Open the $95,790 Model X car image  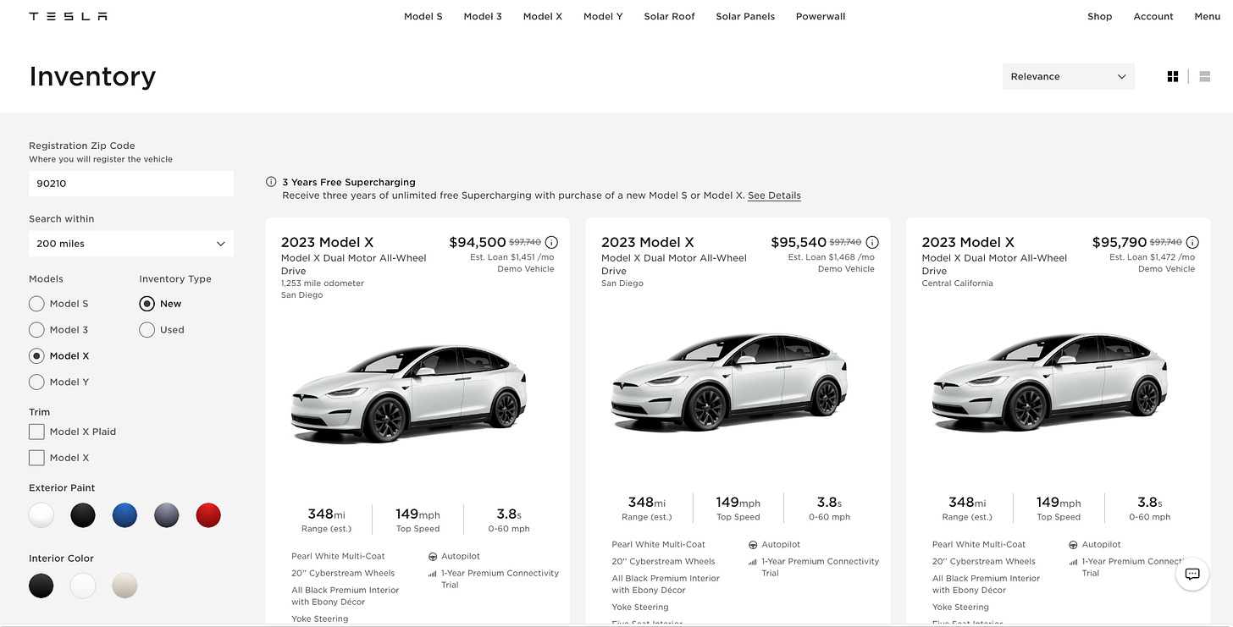coord(1050,382)
